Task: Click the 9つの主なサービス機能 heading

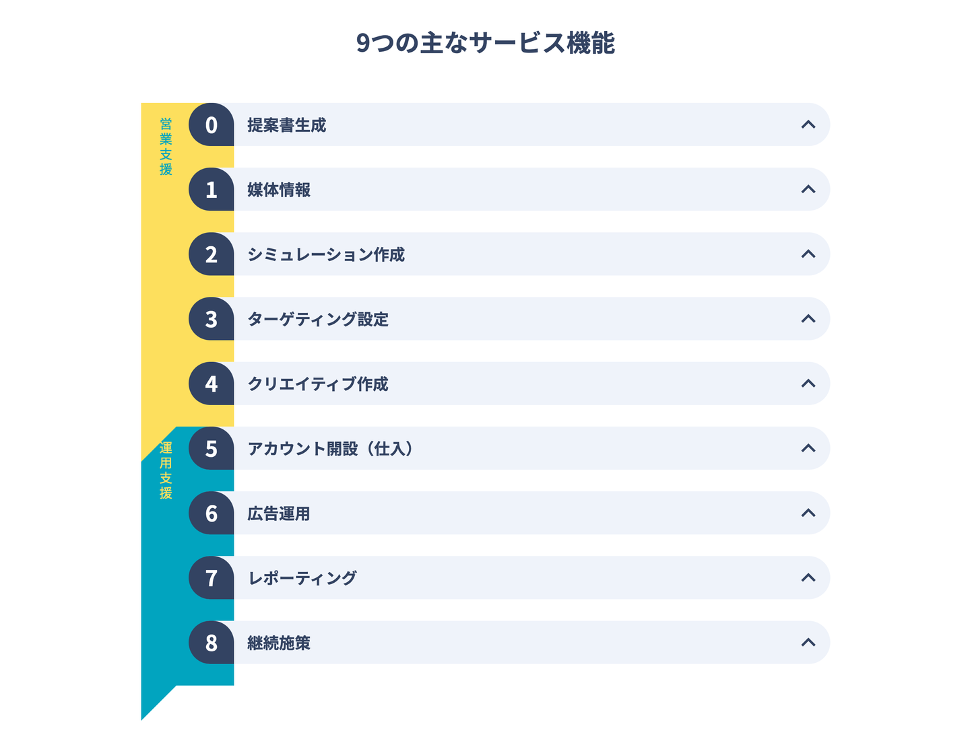Action: click(x=485, y=43)
